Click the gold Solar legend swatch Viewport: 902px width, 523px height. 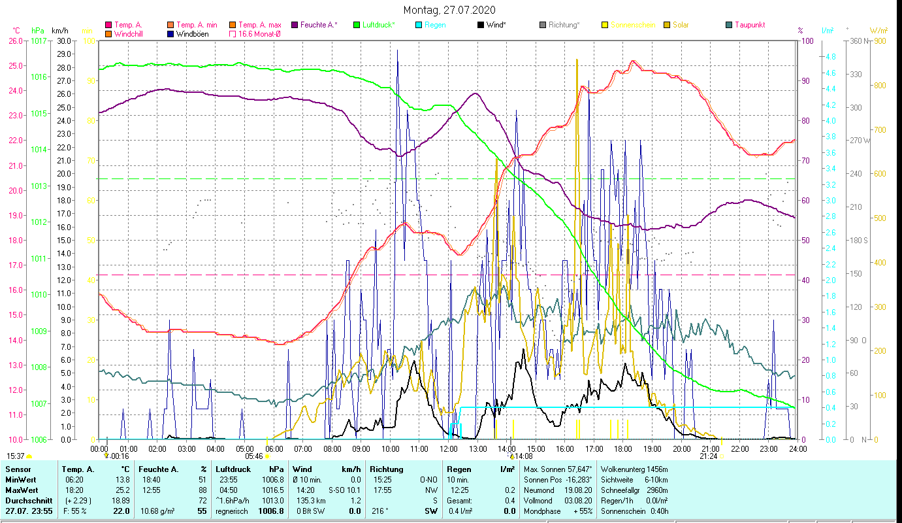pos(666,25)
